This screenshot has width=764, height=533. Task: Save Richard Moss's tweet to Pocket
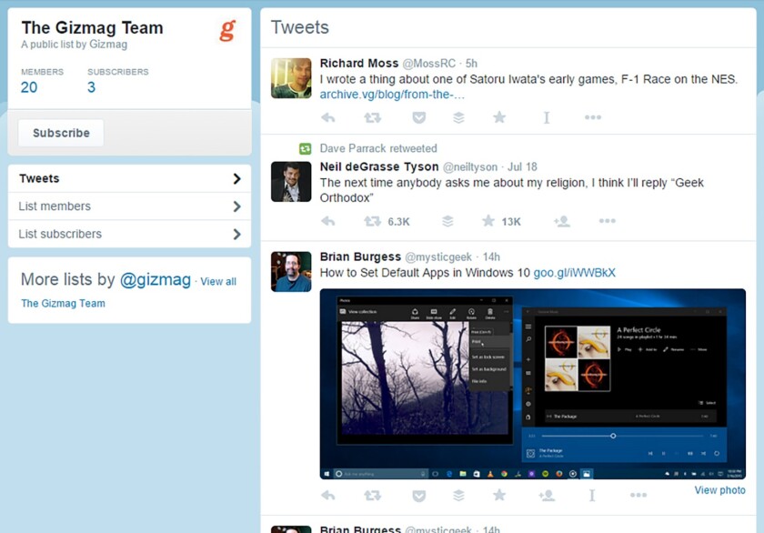click(x=419, y=117)
